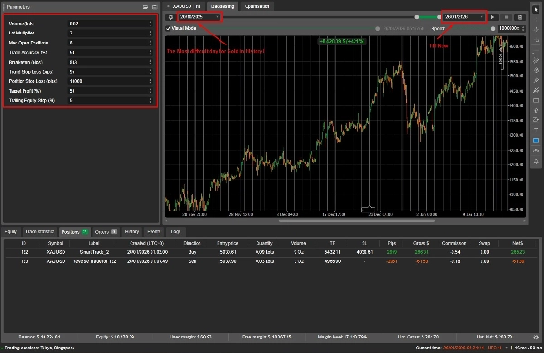The width and height of the screenshot is (544, 353).
Task: Open the Events tab
Action: [x=154, y=231]
